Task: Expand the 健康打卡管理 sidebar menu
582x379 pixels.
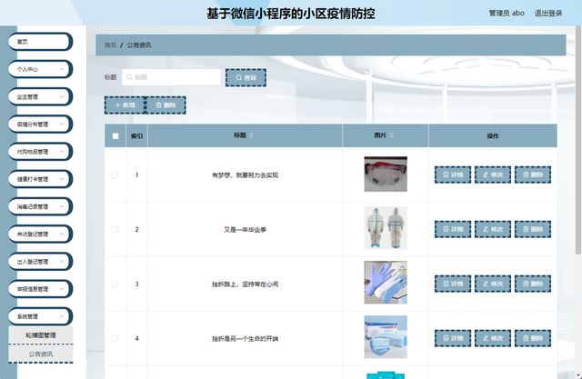Action: coord(40,179)
